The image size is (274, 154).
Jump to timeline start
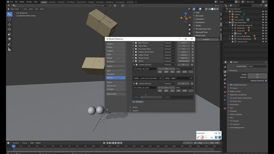click(107, 143)
